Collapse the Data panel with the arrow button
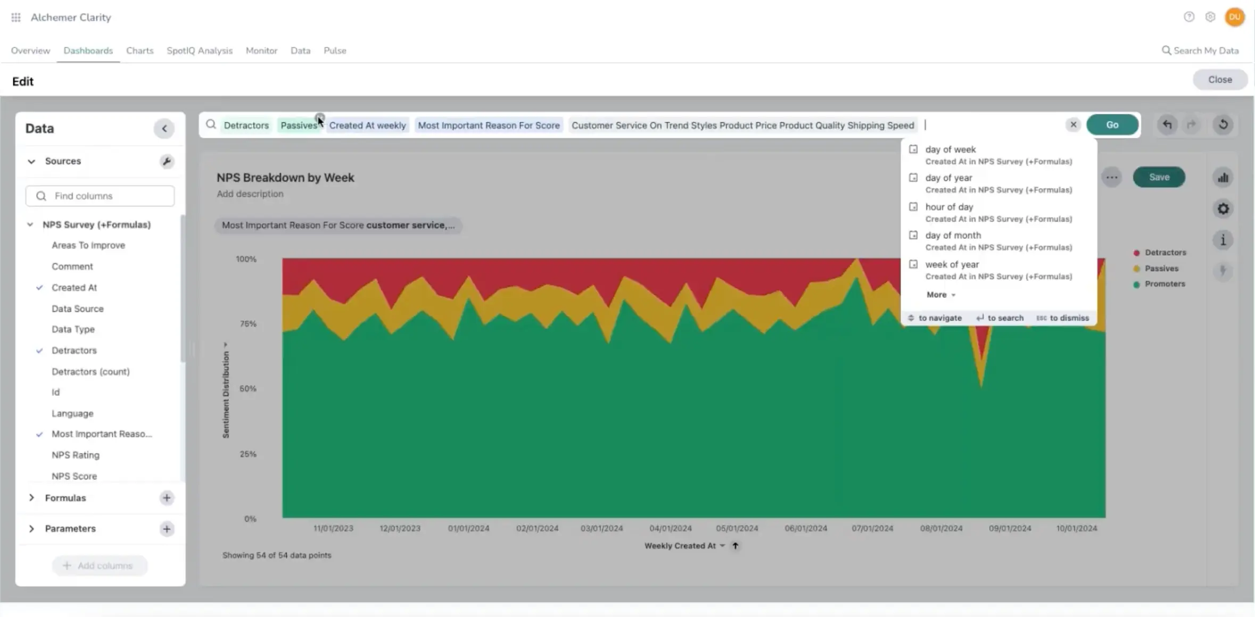Viewport: 1255px width, 617px height. pyautogui.click(x=164, y=128)
